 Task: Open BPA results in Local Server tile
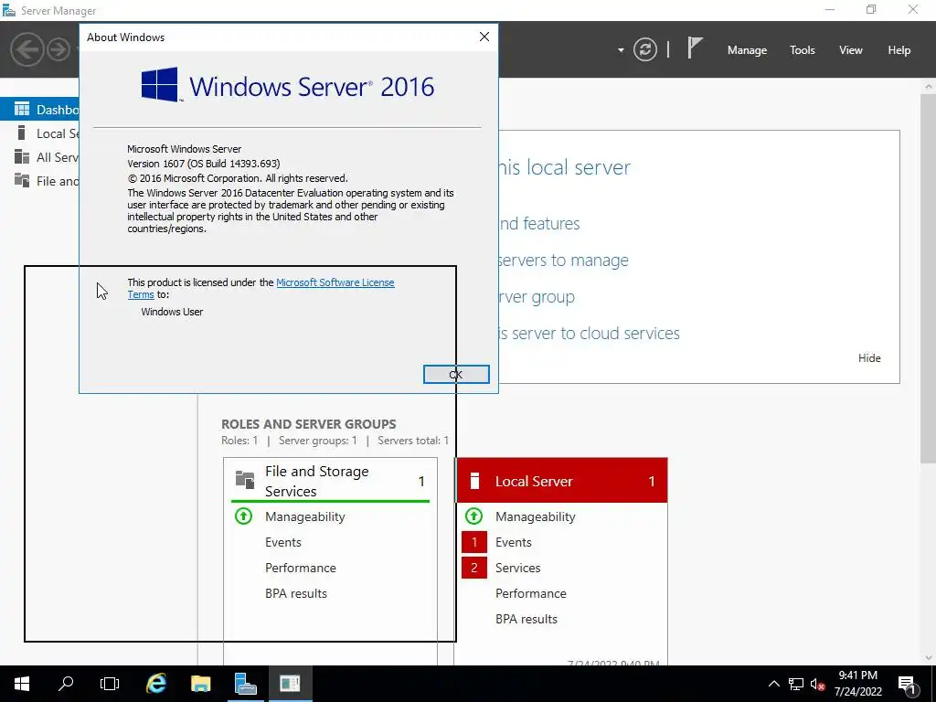[x=526, y=619]
